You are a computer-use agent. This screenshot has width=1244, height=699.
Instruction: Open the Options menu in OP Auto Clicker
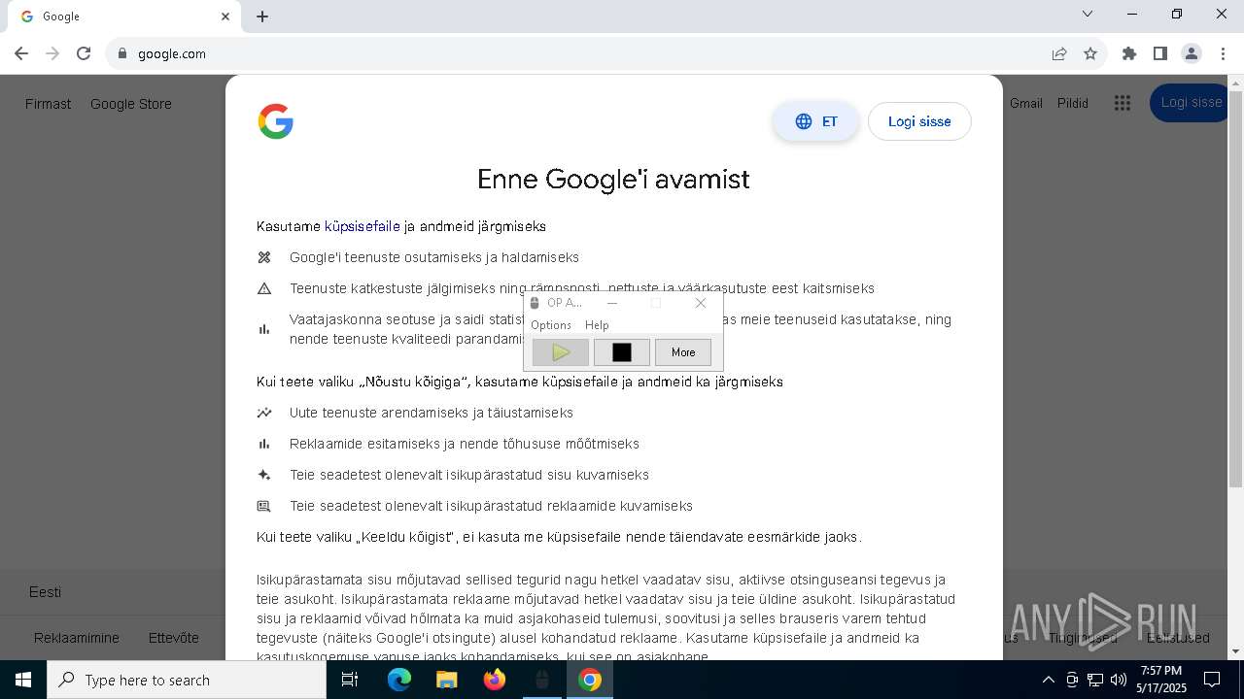pos(551,325)
